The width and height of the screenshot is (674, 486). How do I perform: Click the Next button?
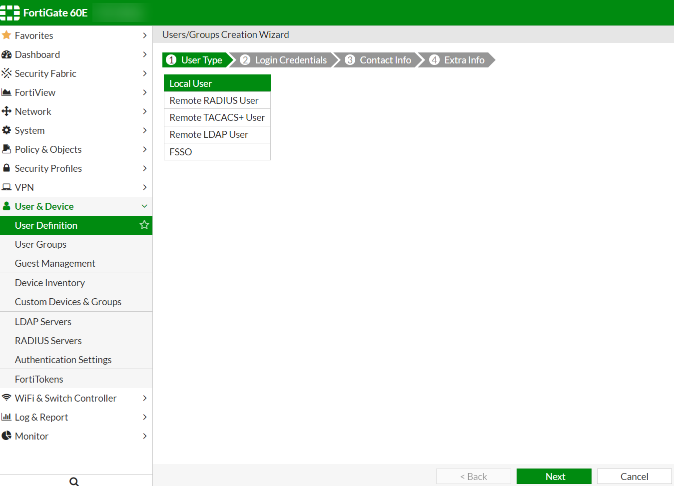554,477
